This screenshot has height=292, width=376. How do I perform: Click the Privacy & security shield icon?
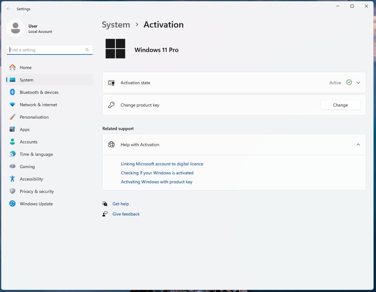point(12,191)
